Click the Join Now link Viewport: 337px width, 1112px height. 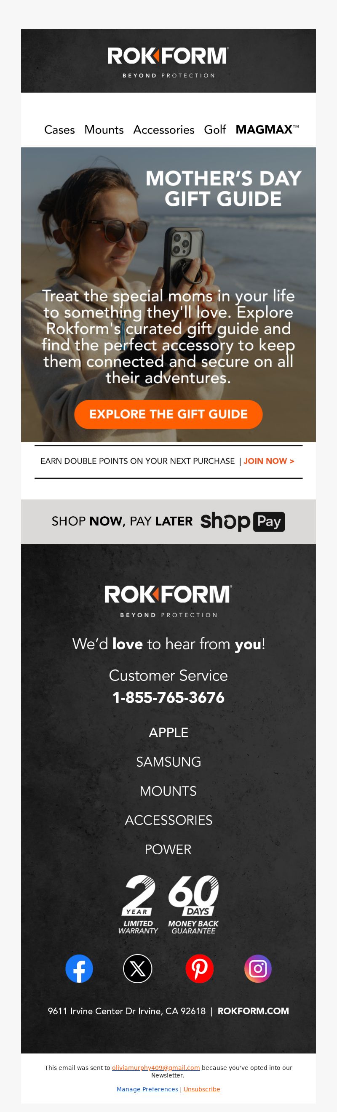pos(269,461)
